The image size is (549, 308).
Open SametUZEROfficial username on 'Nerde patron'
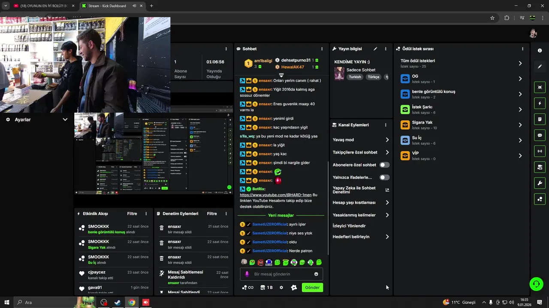coord(270,251)
